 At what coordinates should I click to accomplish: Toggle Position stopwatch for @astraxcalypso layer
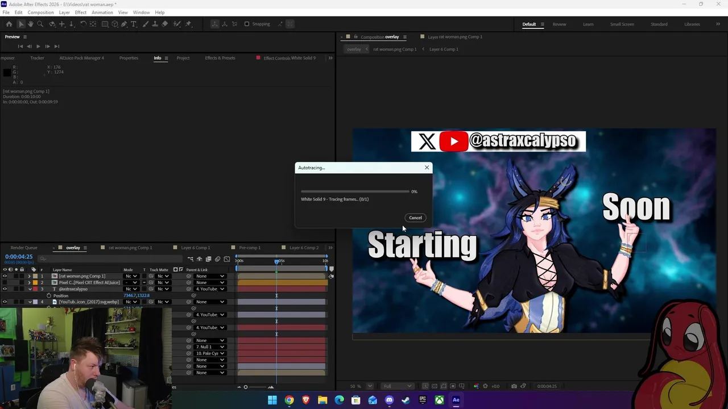(x=49, y=295)
